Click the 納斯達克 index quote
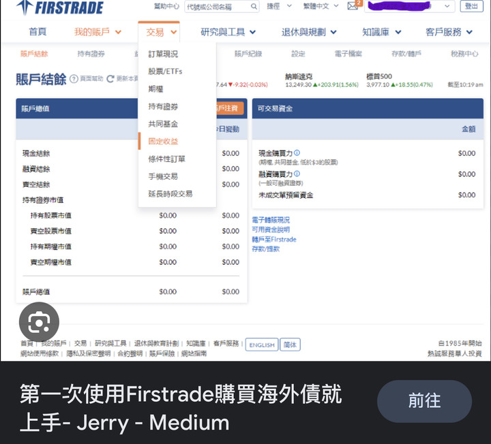The image size is (491, 444). (322, 80)
